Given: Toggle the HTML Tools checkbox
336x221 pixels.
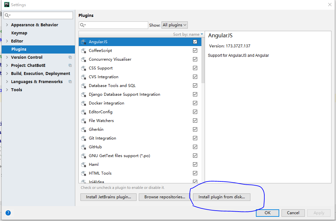Looking at the screenshot, I should [195, 173].
